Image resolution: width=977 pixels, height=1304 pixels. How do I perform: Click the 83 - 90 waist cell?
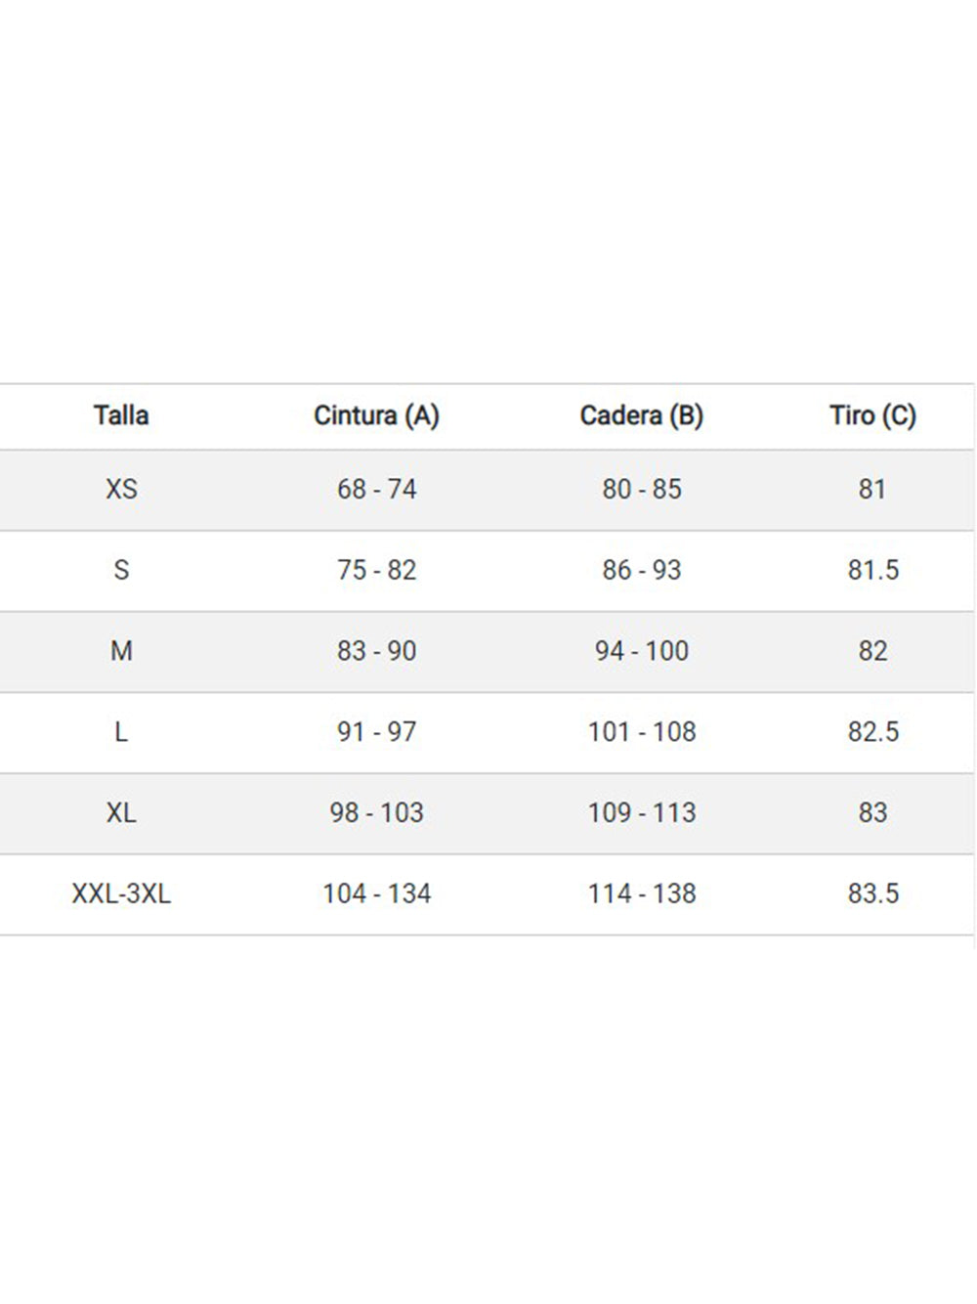tap(376, 651)
